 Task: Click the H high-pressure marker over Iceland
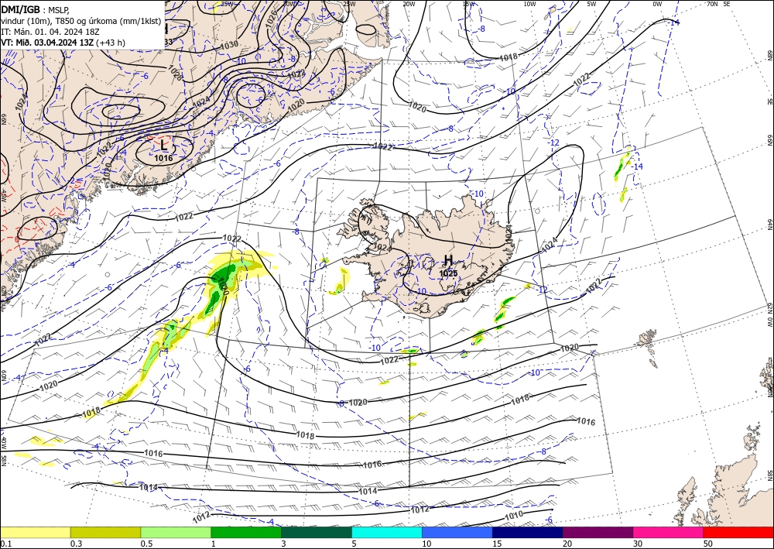(448, 259)
